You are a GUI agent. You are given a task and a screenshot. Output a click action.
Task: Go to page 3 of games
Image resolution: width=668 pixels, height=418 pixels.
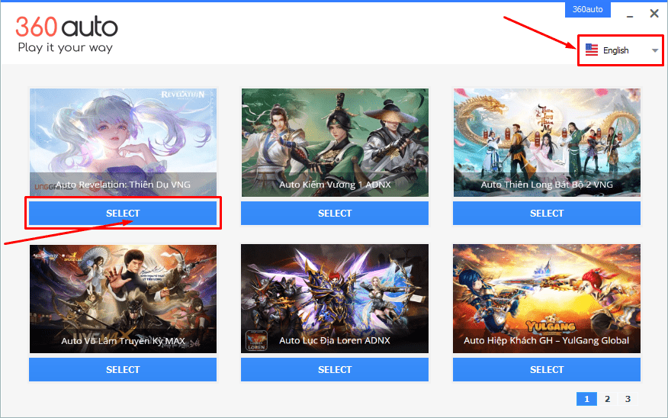[x=628, y=399]
